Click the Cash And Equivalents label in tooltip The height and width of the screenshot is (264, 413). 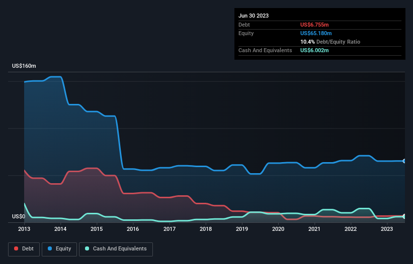point(265,50)
